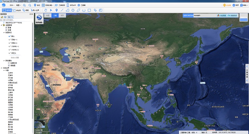Viewport: 249px width, 134px height.
Task: Collapse the 中国 tree node
Action: [x=4, y=70]
